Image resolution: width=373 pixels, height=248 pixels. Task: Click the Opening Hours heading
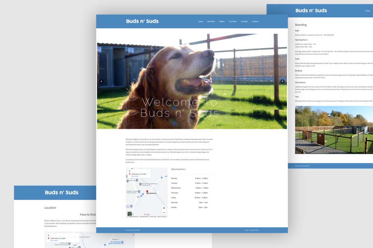point(178,169)
